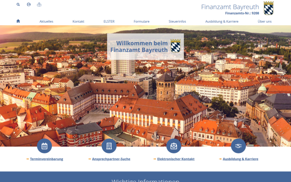Screen dimensions: 291x182
Task: Click the search magnifier icon
Action: (x=18, y=4)
